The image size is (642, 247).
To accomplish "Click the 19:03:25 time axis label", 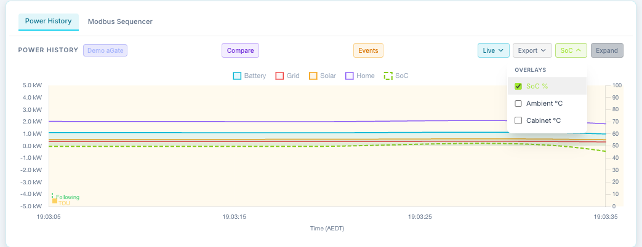I will pyautogui.click(x=420, y=217).
